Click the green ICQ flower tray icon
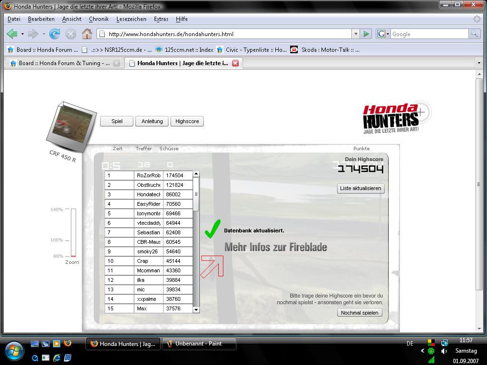 [431, 351]
